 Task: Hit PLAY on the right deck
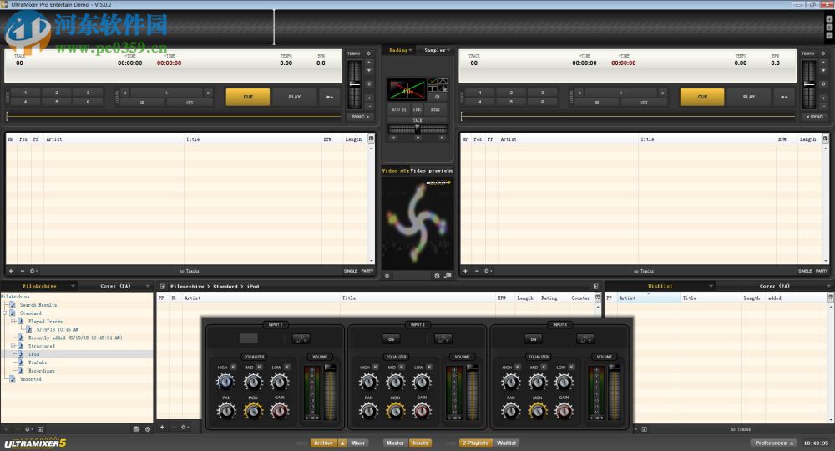(x=749, y=97)
